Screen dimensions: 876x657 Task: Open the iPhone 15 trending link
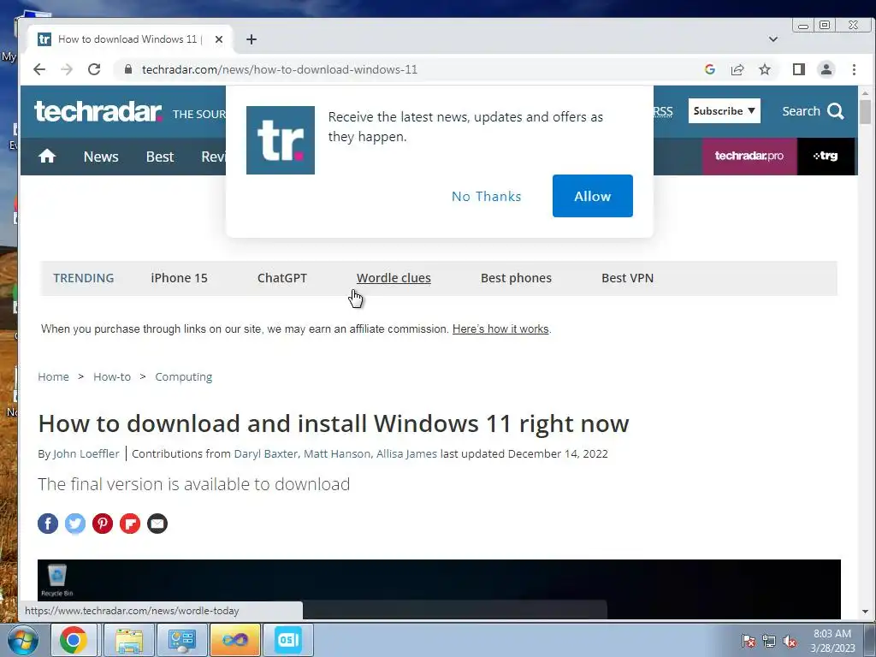tap(179, 278)
